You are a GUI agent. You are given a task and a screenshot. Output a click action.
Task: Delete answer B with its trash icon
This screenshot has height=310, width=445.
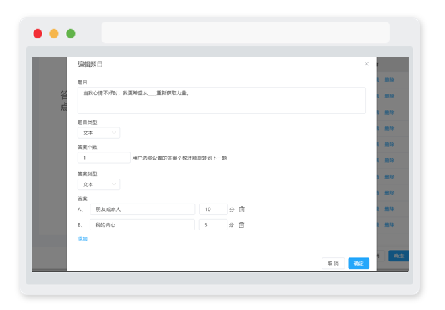241,225
